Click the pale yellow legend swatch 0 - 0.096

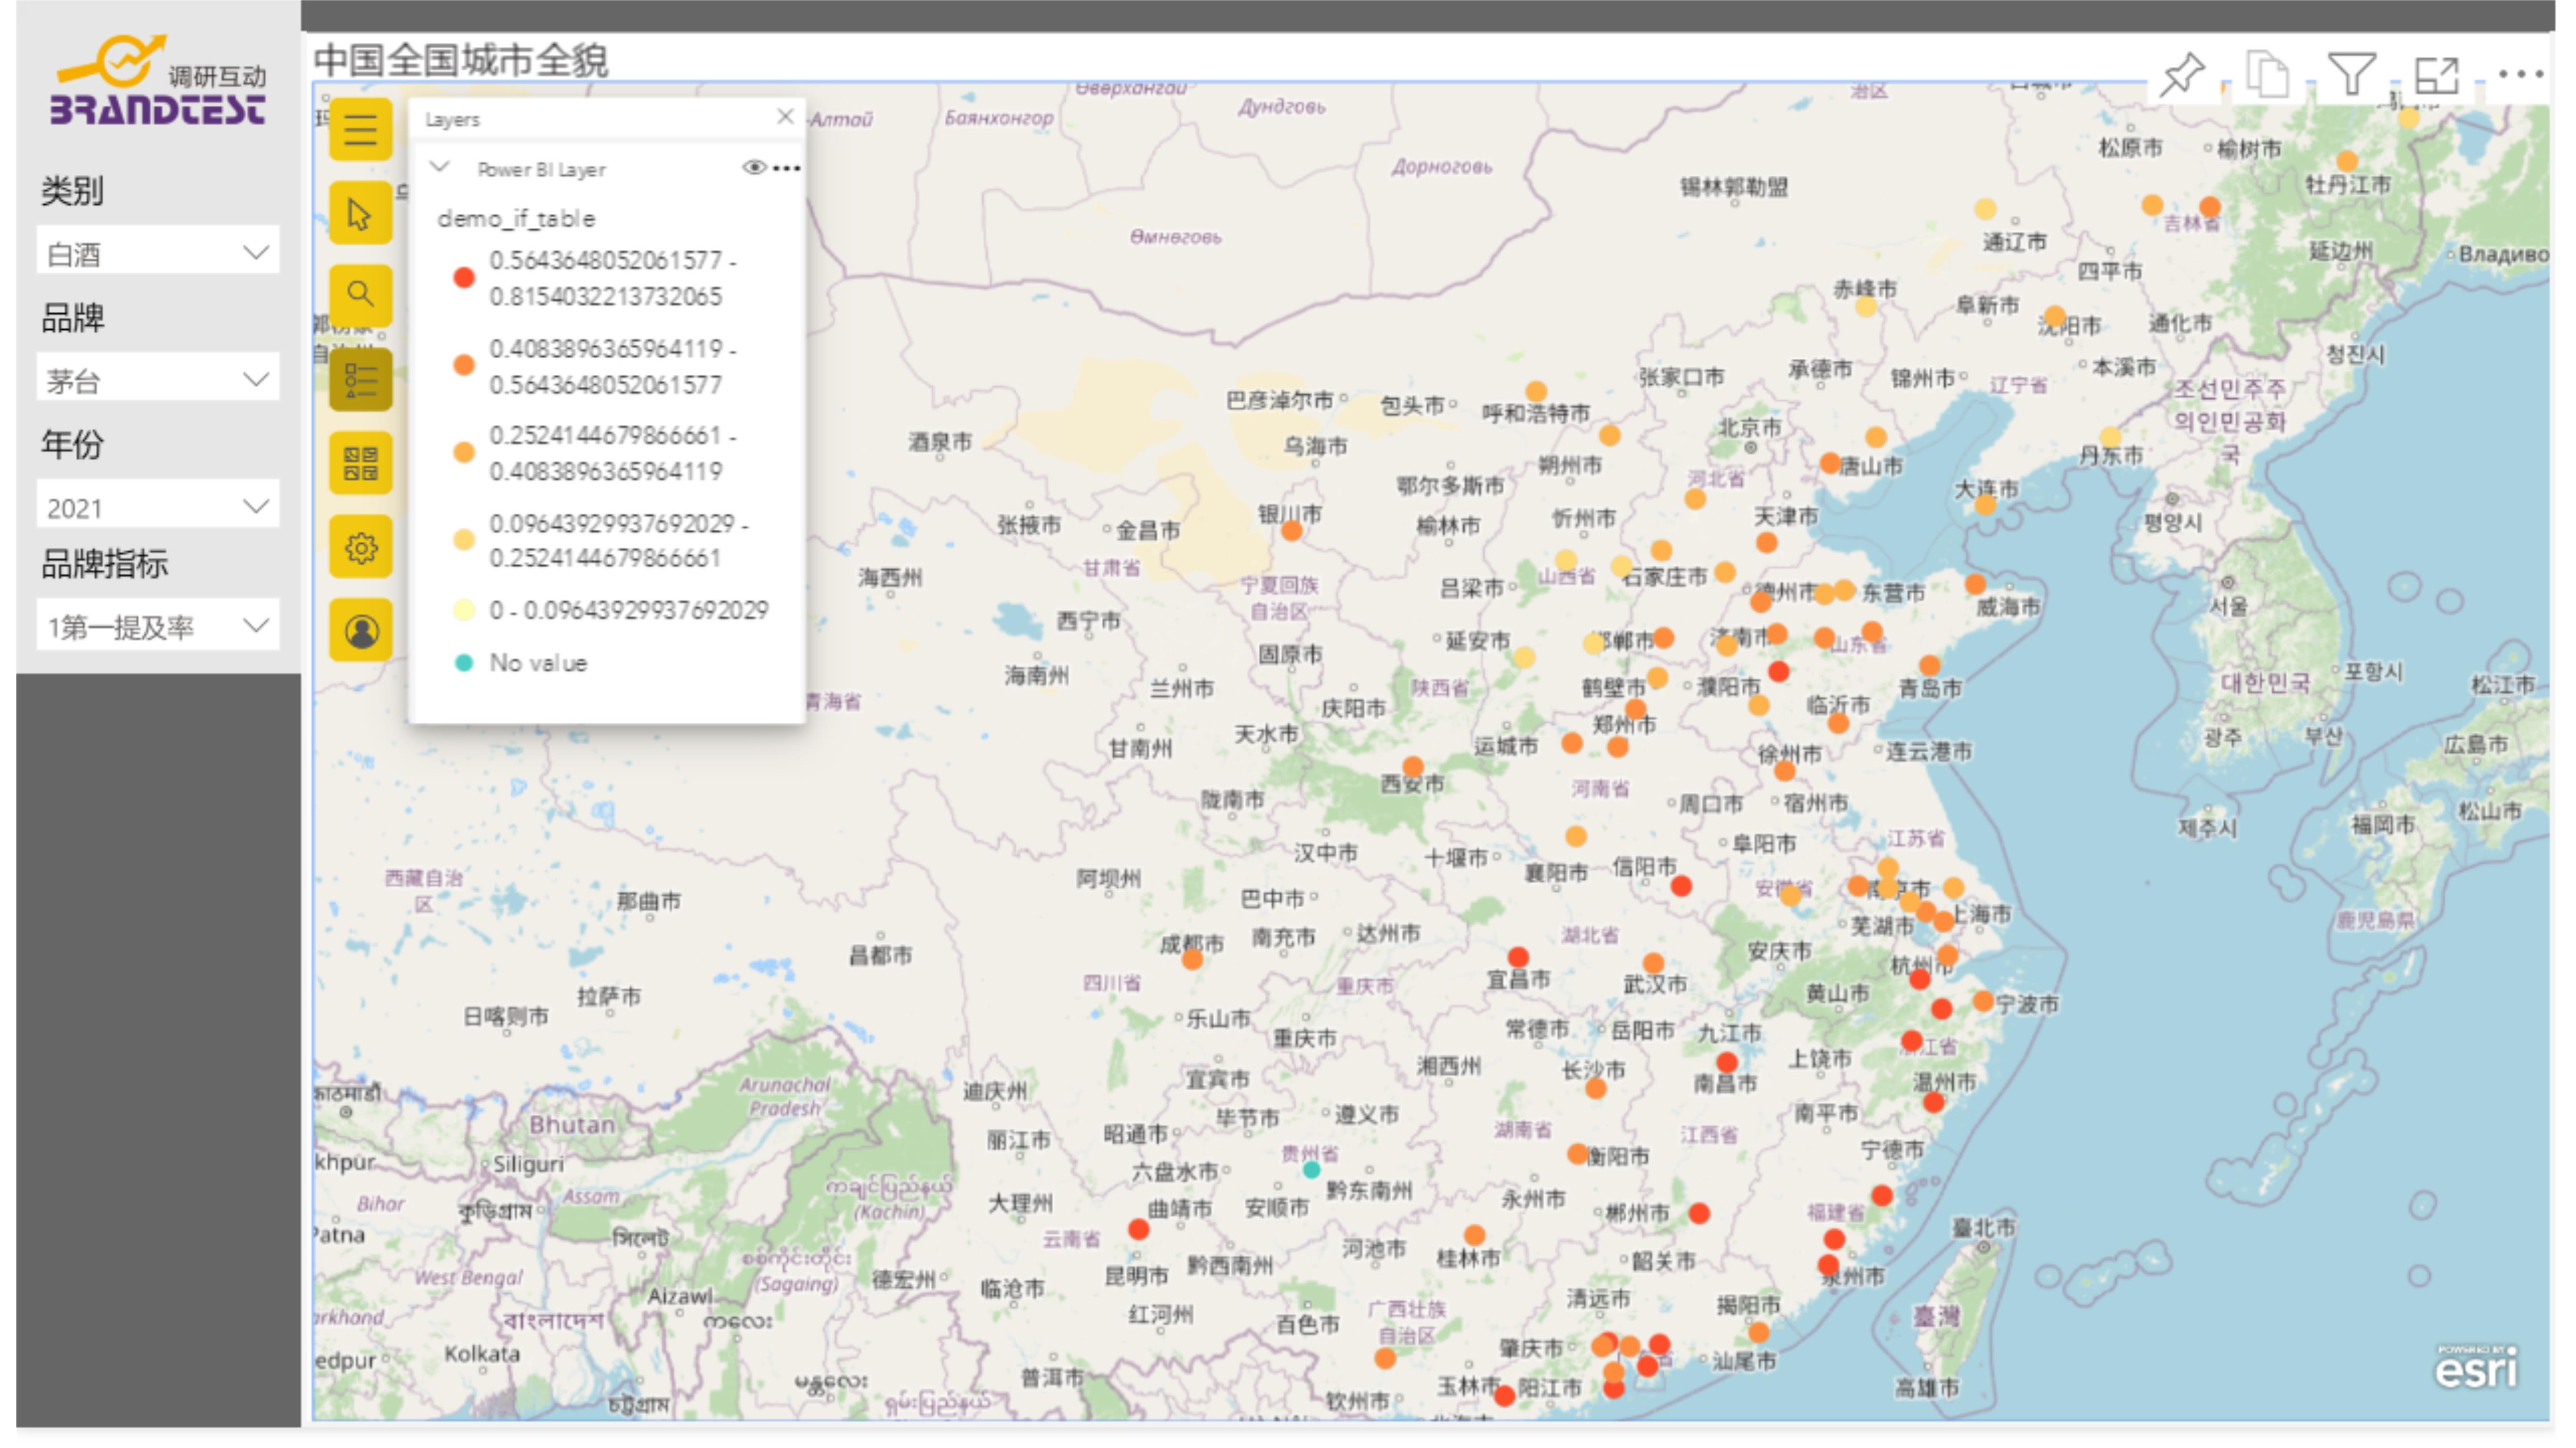[x=464, y=610]
